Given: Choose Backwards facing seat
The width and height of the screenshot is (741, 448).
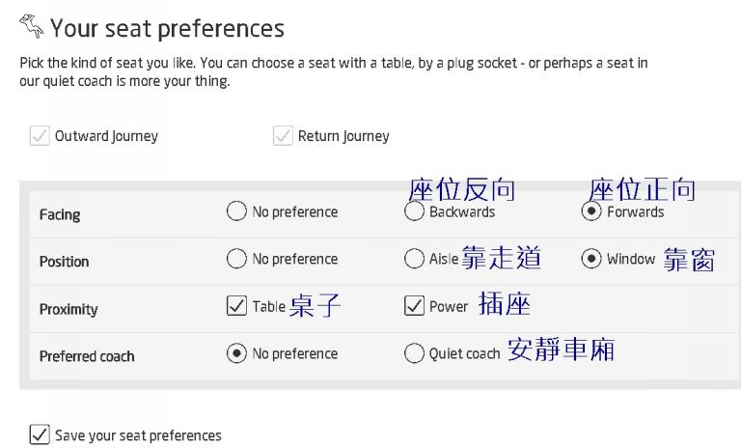Looking at the screenshot, I should tap(414, 211).
